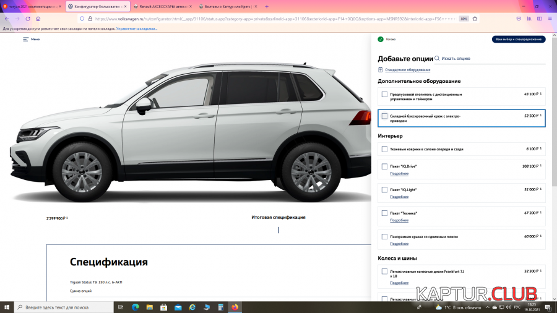The image size is (557, 313).
Task: Open Подробнее under Frankfurt wheels
Action: [399, 283]
